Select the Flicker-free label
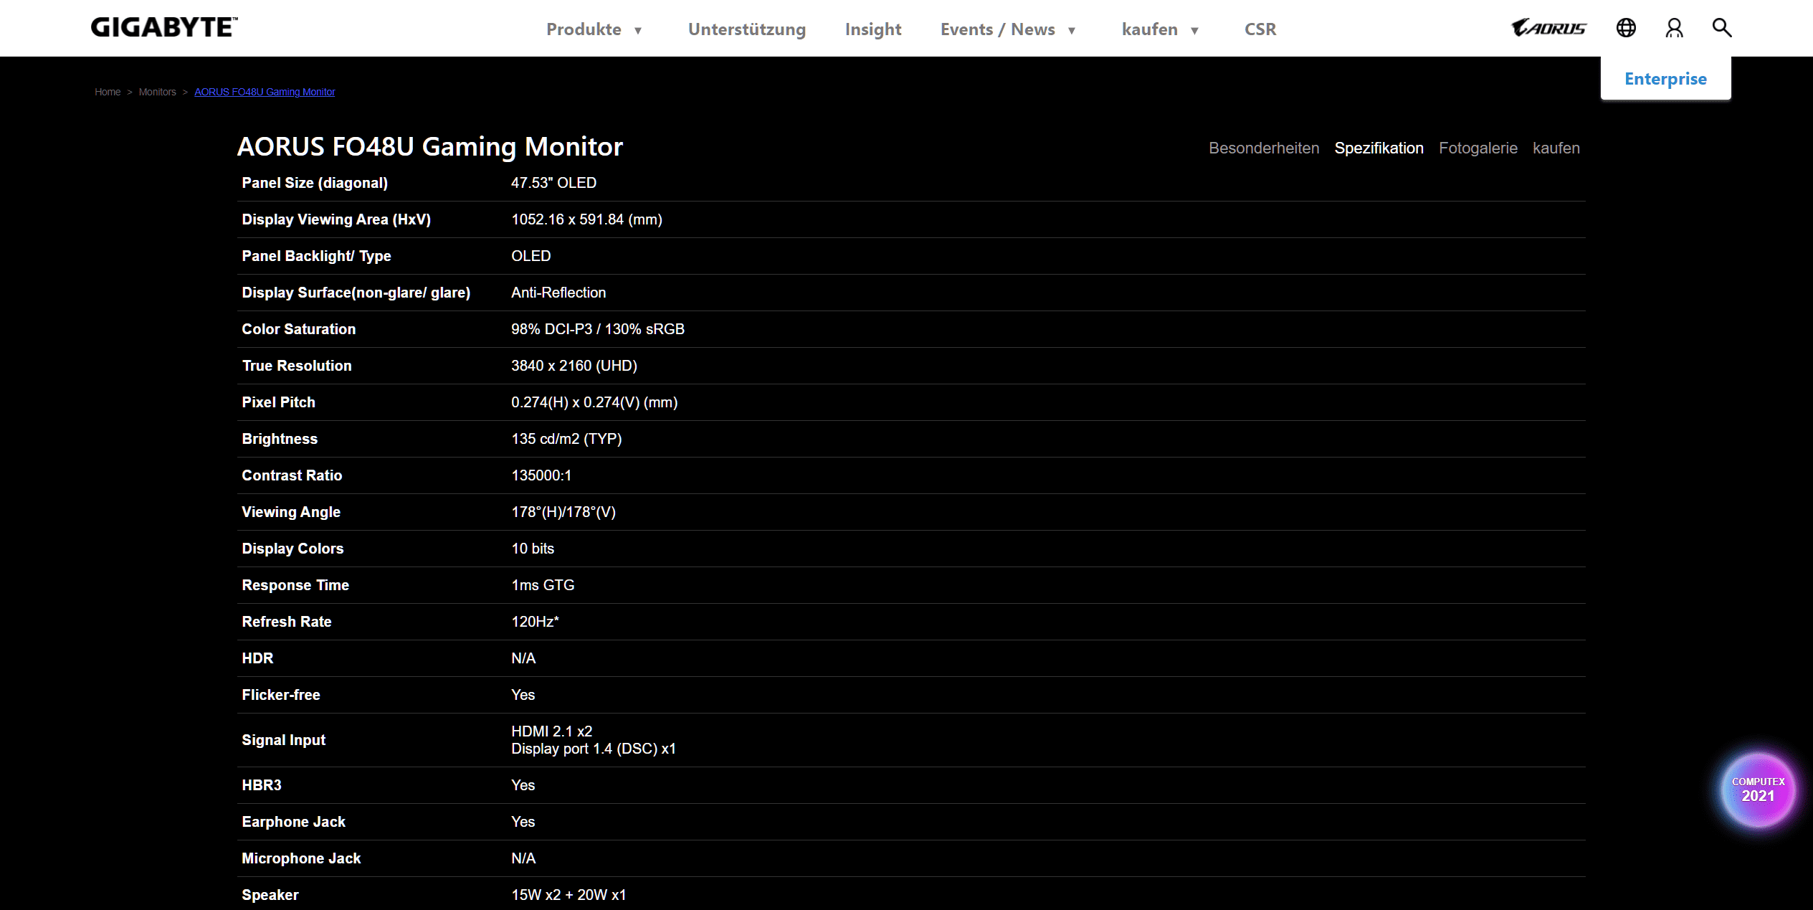1813x910 pixels. 281,695
